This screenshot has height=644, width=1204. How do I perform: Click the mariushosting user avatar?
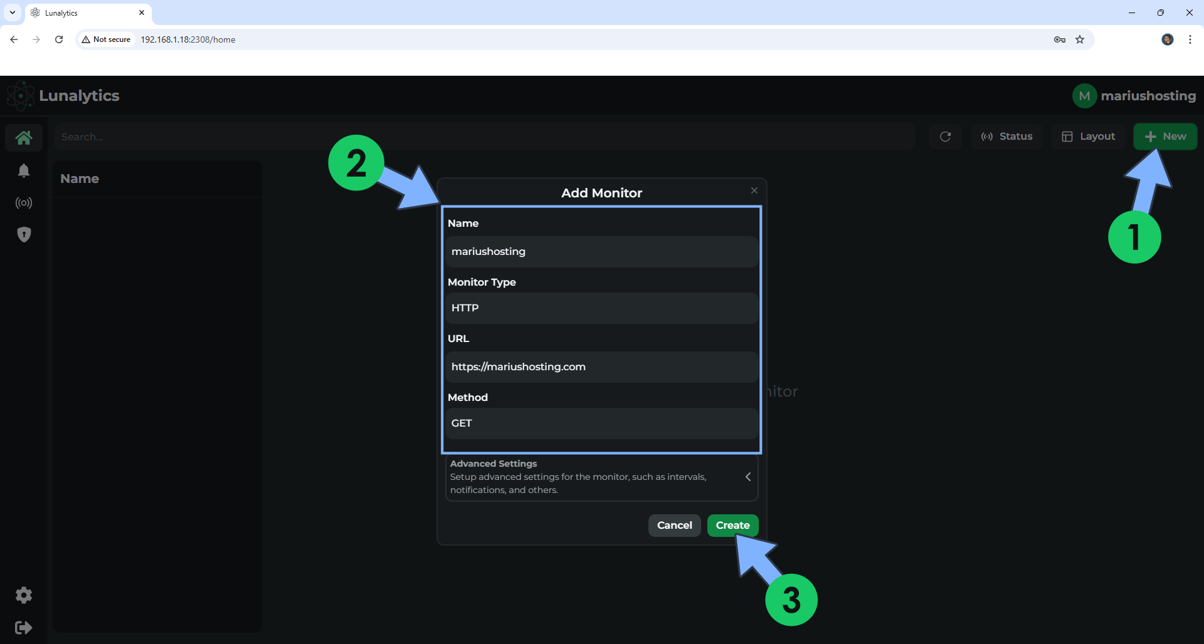pos(1084,96)
